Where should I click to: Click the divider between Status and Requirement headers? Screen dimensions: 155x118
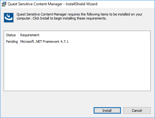(x=18, y=35)
